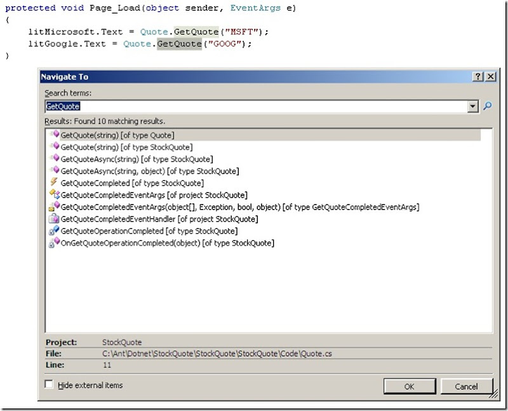This screenshot has width=508, height=411.
Task: Click the Project value StockQuote
Action: click(x=122, y=342)
